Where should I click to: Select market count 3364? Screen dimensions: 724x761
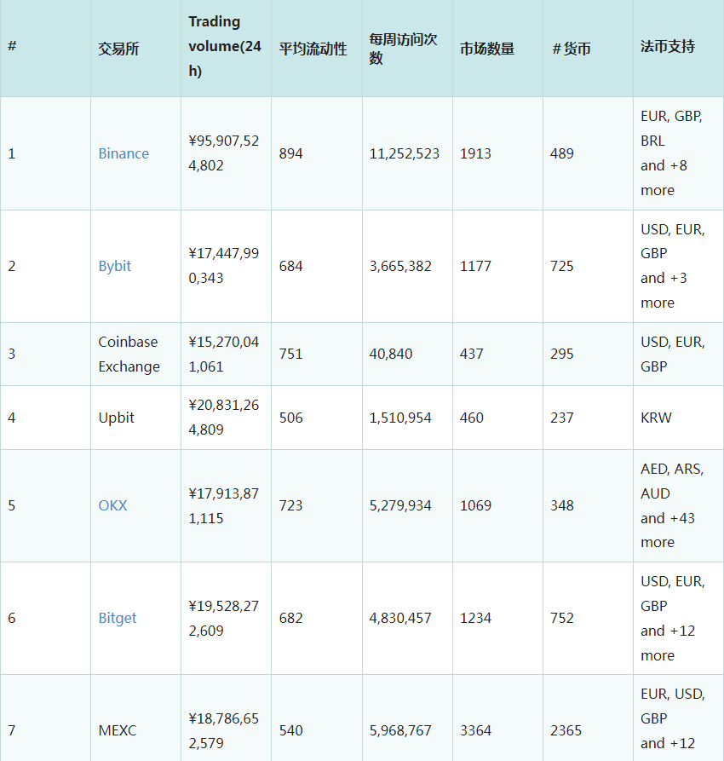coord(475,730)
